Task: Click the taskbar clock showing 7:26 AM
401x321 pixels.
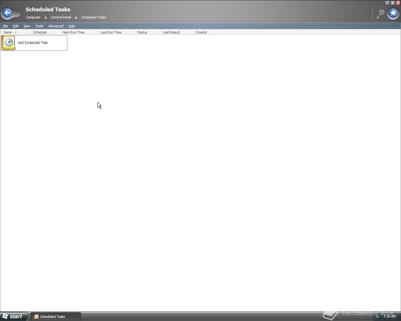Action: [389, 316]
